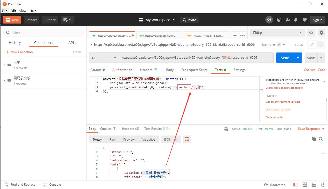328x189 pixels.
Task: Insert Get an environment variable snippet
Action: 283,102
